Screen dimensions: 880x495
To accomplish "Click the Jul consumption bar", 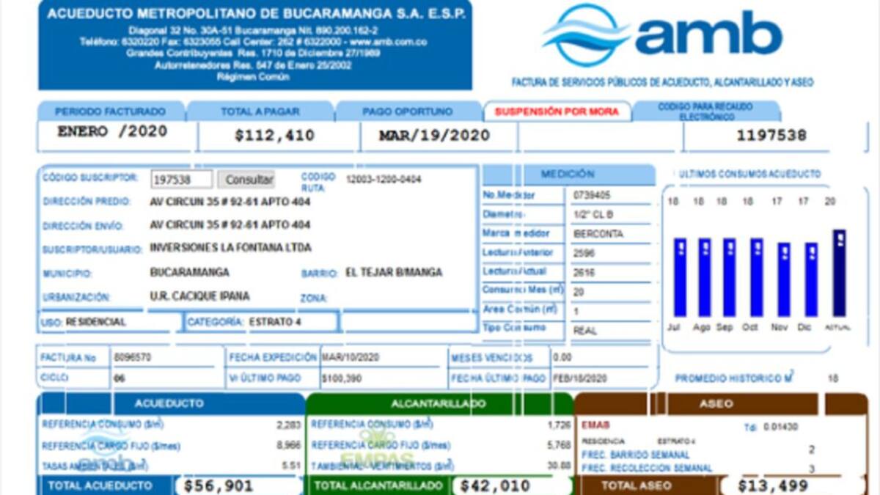I will click(680, 276).
